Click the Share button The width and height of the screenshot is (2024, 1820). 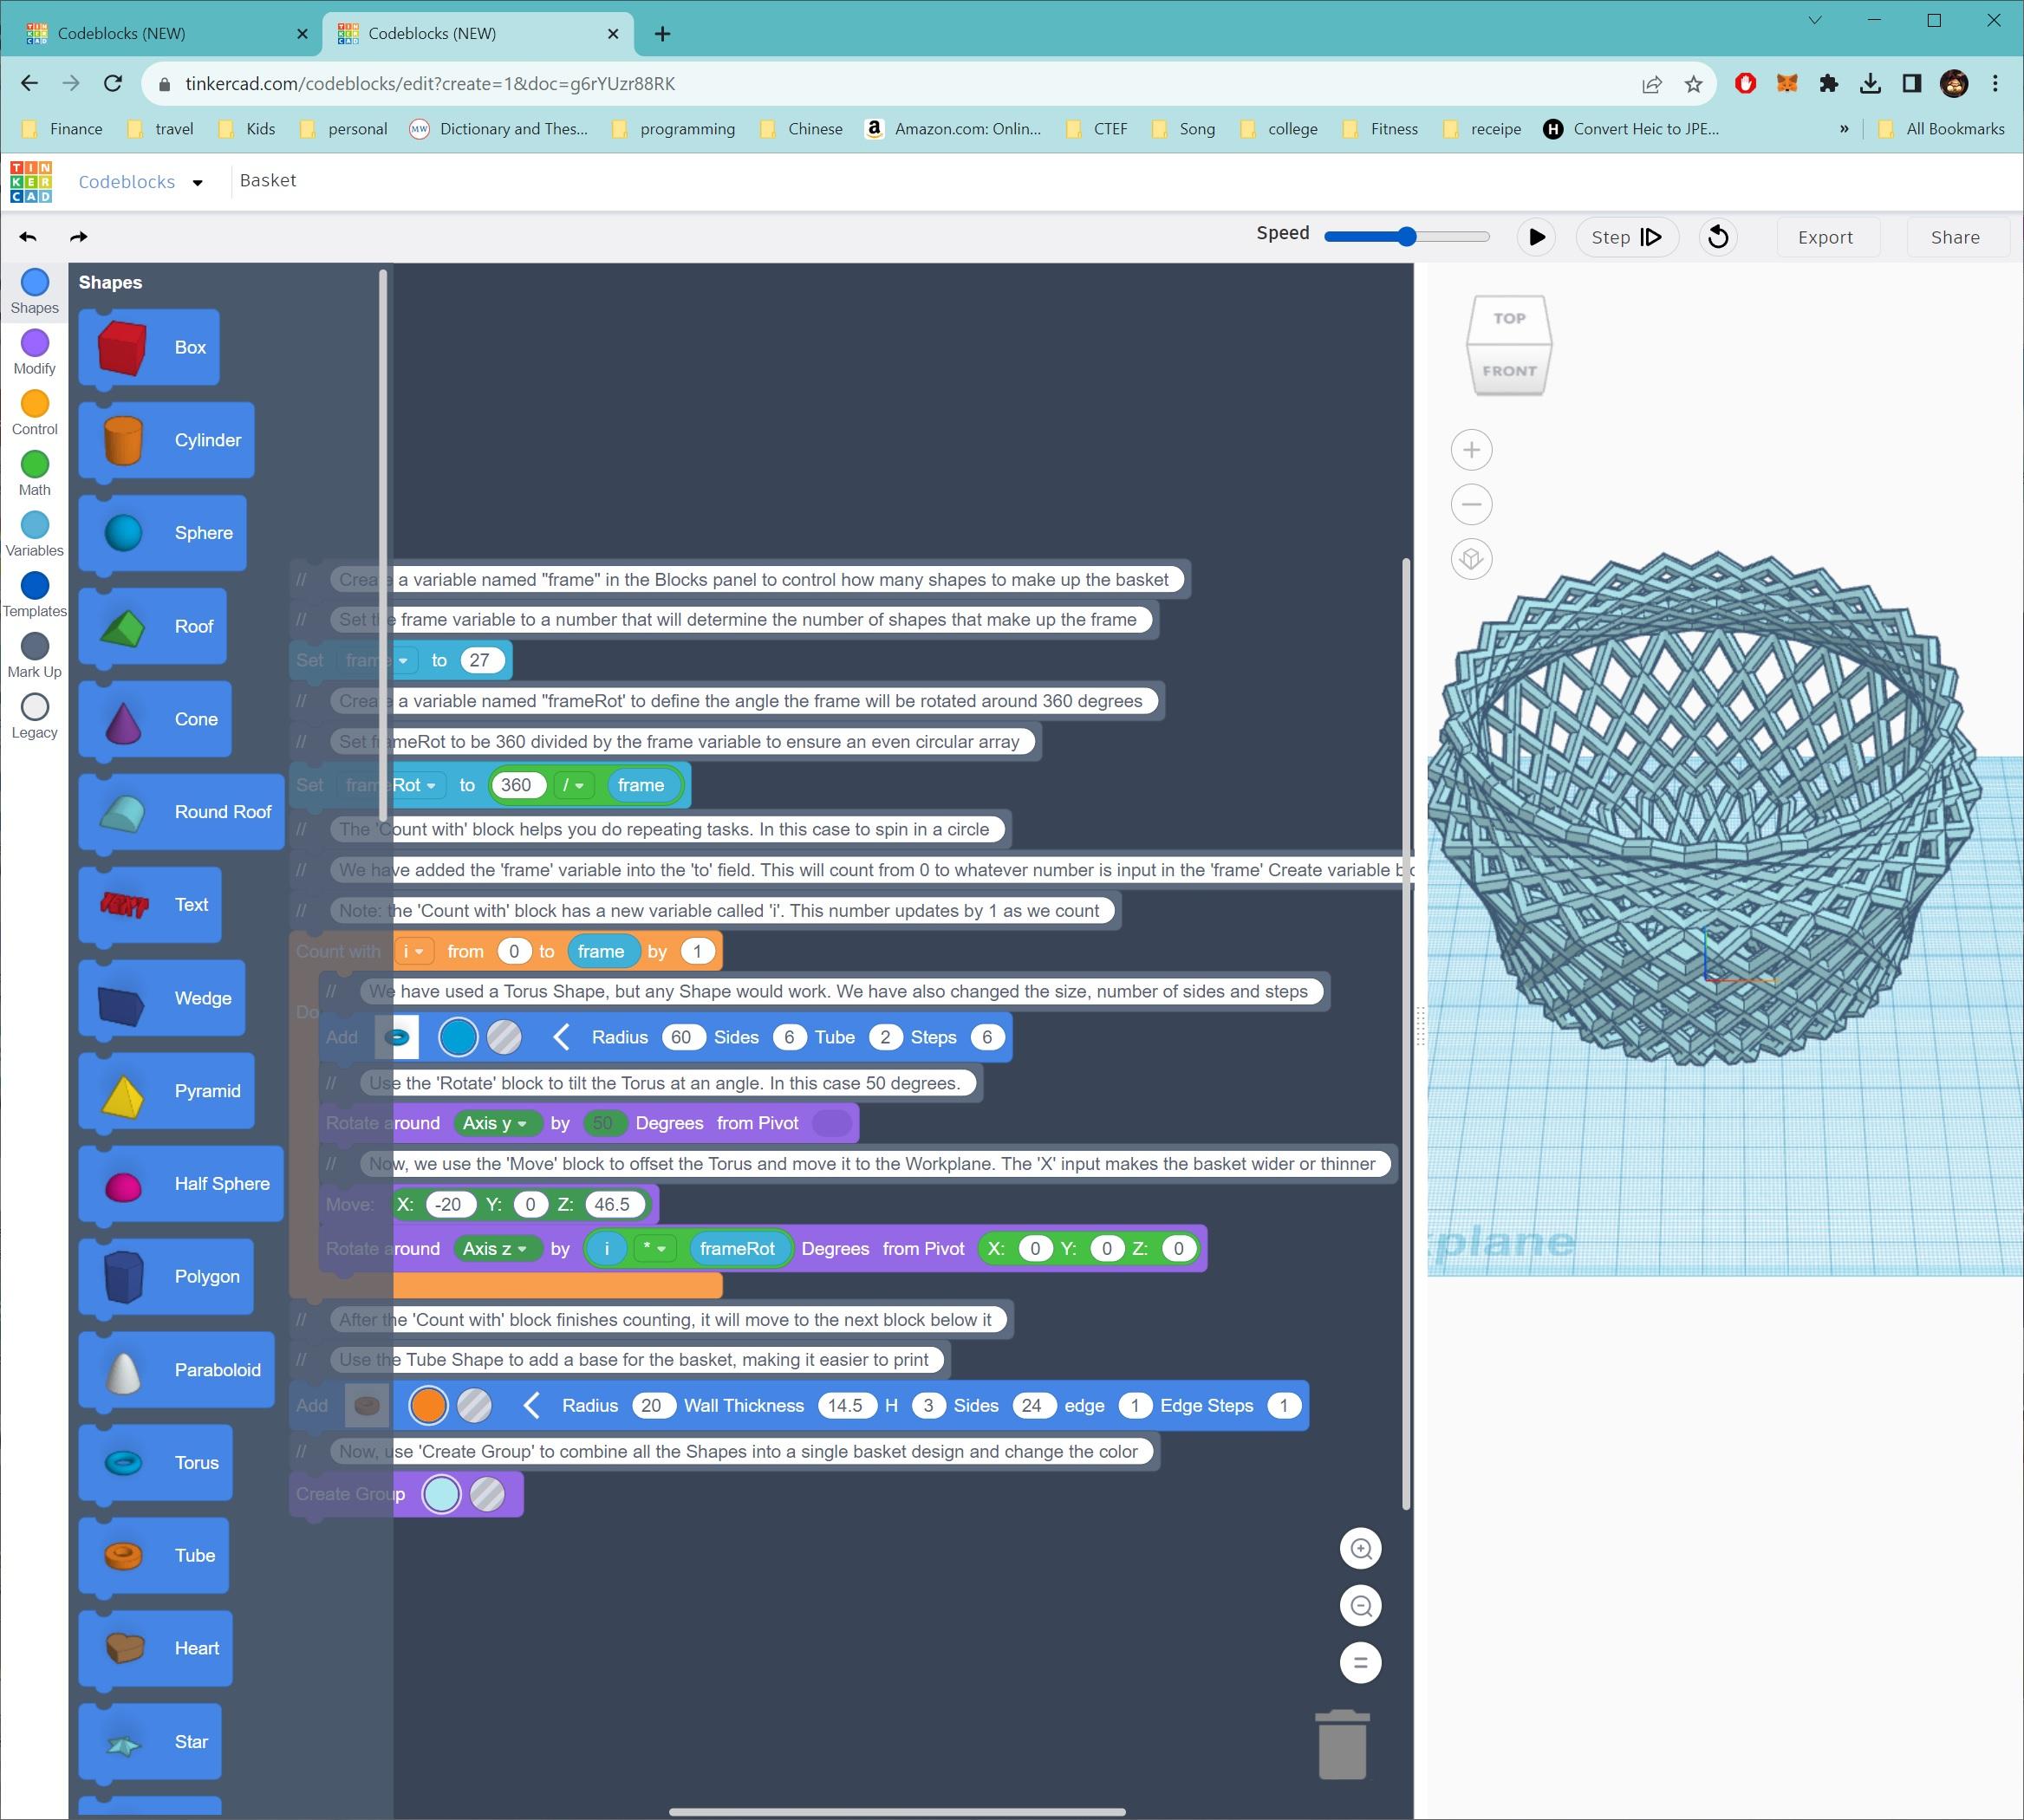pyautogui.click(x=1954, y=236)
